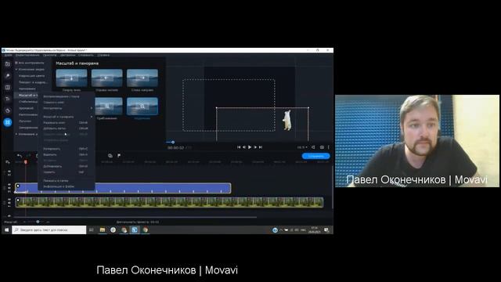Select Логотип in the tools list

[25, 121]
